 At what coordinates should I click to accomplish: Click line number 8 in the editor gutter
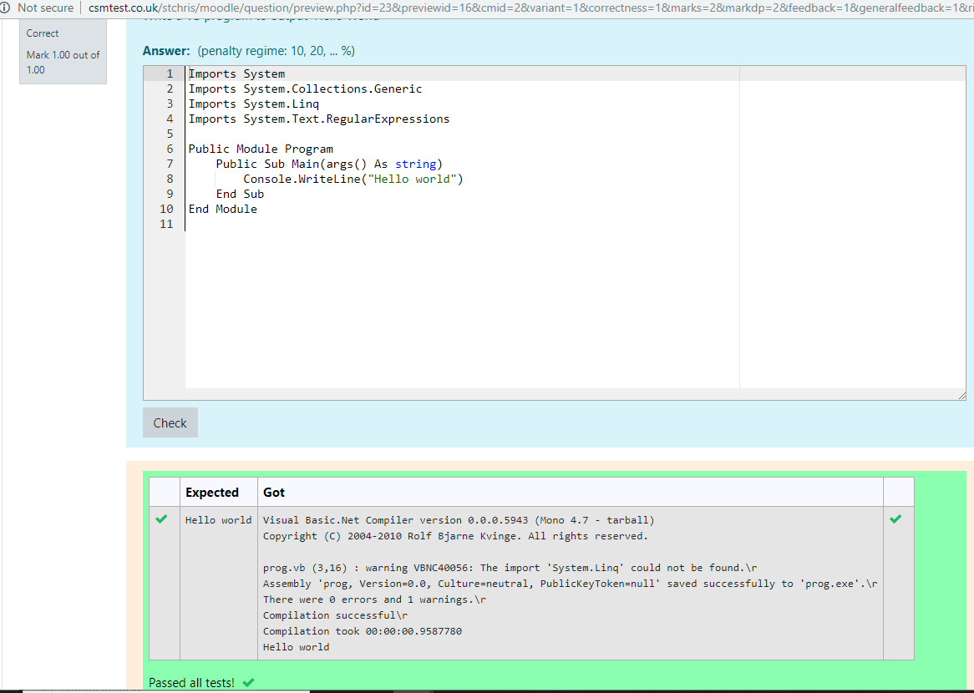[x=170, y=179]
